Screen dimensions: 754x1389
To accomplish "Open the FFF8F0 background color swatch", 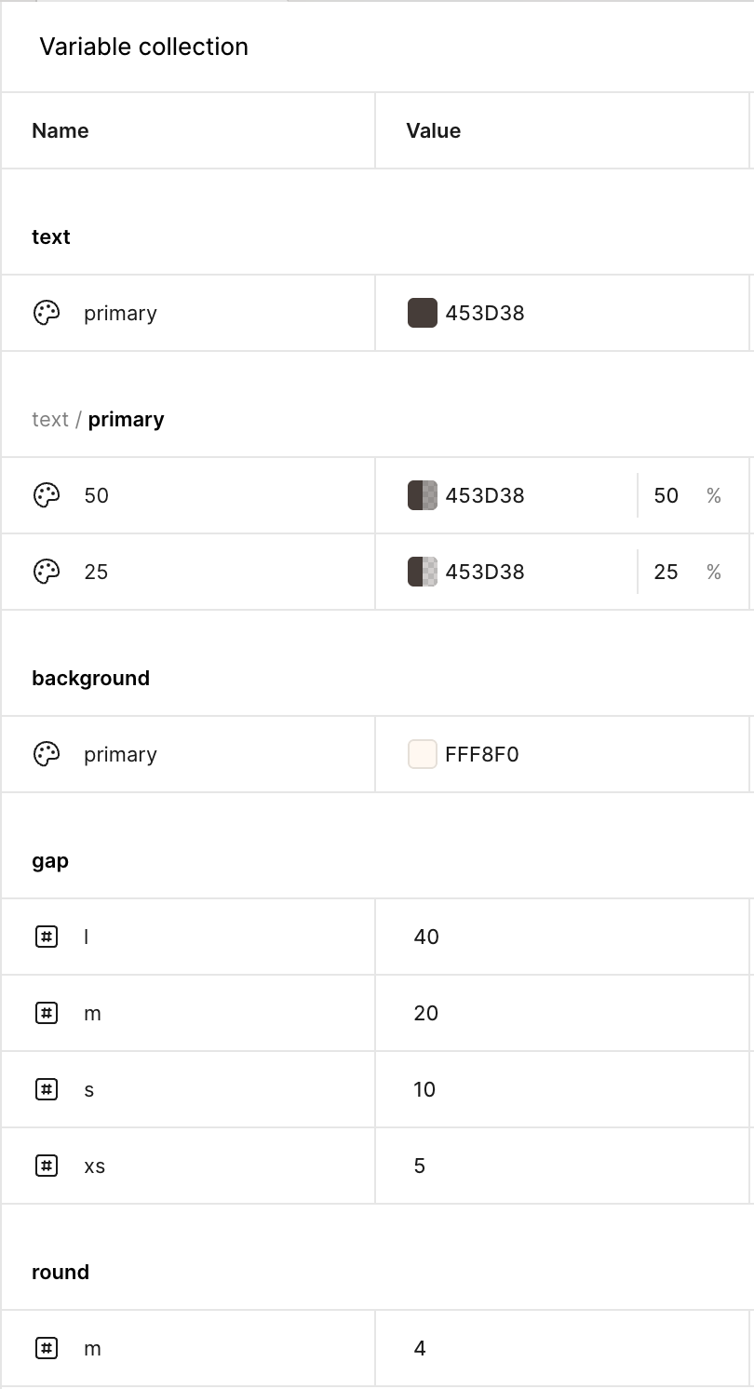I will tap(423, 754).
